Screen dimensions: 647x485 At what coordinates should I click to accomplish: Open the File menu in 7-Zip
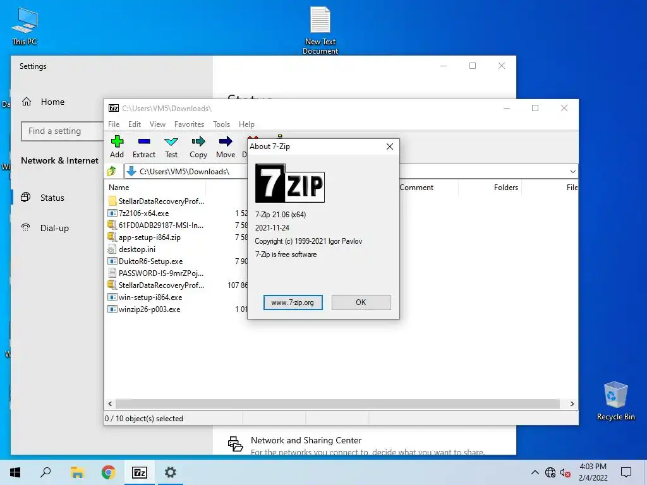coord(114,124)
